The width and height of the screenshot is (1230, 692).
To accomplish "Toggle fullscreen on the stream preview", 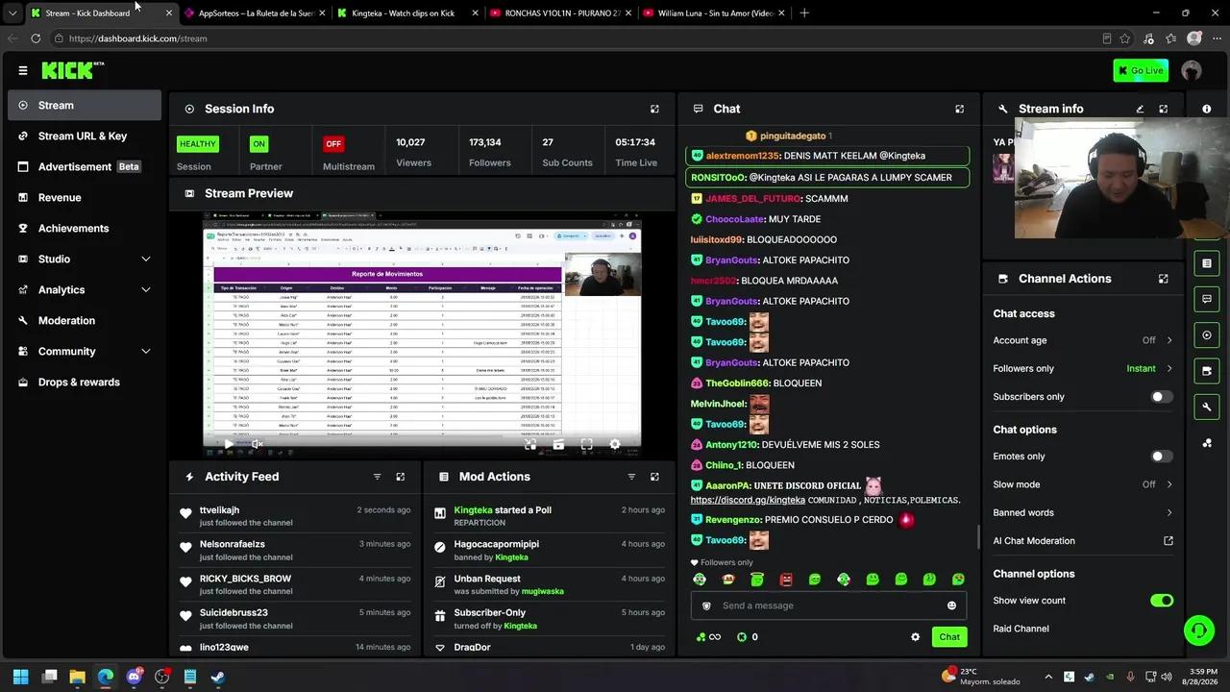I will [x=586, y=444].
